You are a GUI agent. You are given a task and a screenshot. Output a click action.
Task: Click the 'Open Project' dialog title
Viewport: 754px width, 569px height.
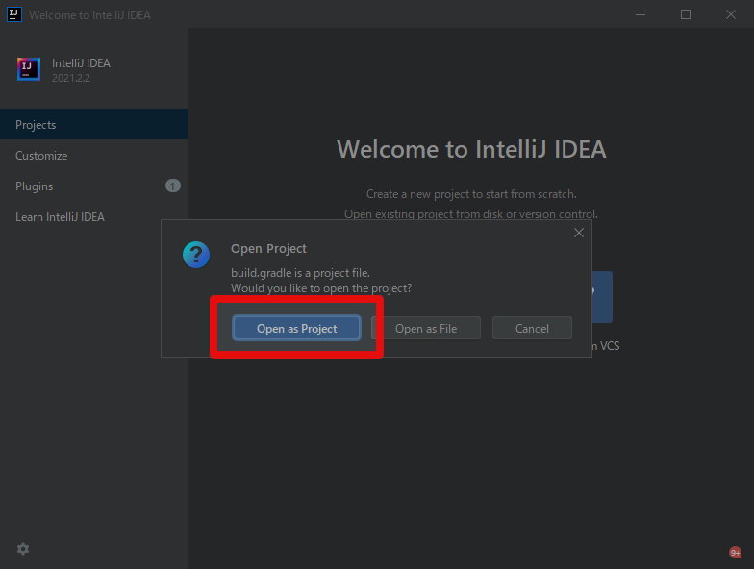(x=268, y=248)
